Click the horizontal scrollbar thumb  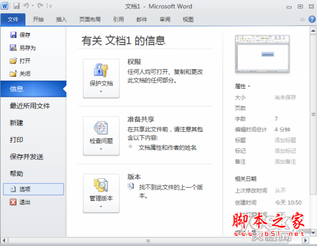pos(148,240)
